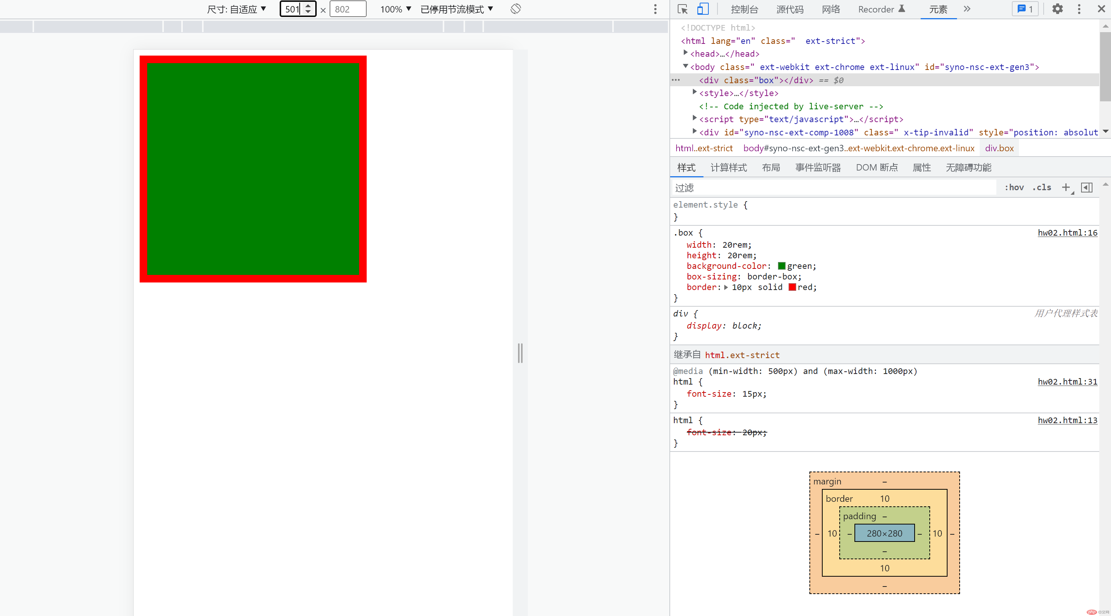Image resolution: width=1111 pixels, height=616 pixels.
Task: Open source link hw02.html:31
Action: [1067, 382]
